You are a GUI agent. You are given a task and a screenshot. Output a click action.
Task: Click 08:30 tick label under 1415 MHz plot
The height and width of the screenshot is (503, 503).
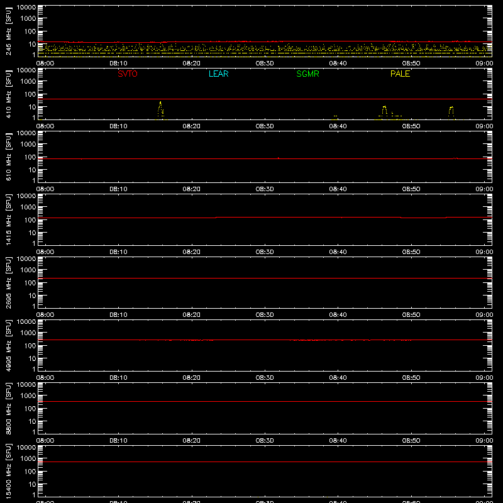(265, 252)
